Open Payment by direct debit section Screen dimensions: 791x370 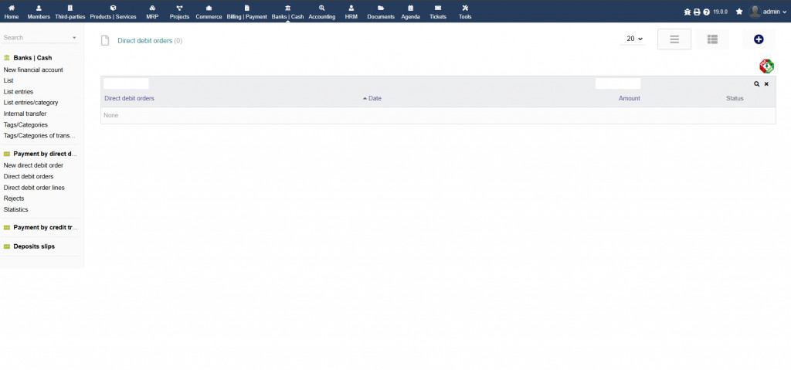coord(46,154)
